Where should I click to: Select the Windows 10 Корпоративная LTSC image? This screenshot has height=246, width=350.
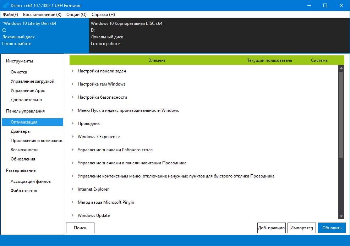click(126, 23)
